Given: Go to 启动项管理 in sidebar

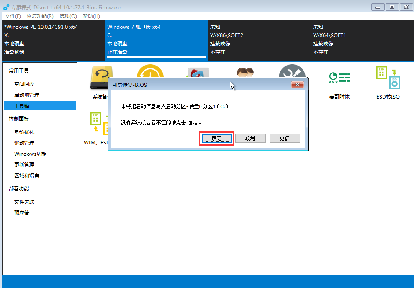Looking at the screenshot, I should [x=27, y=95].
